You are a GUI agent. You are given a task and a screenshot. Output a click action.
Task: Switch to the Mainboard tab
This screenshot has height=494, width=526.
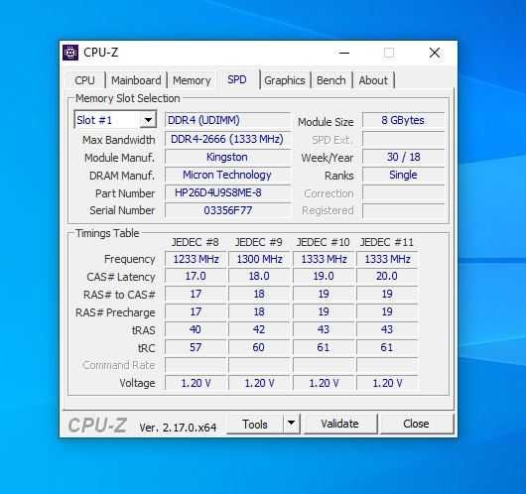point(136,80)
